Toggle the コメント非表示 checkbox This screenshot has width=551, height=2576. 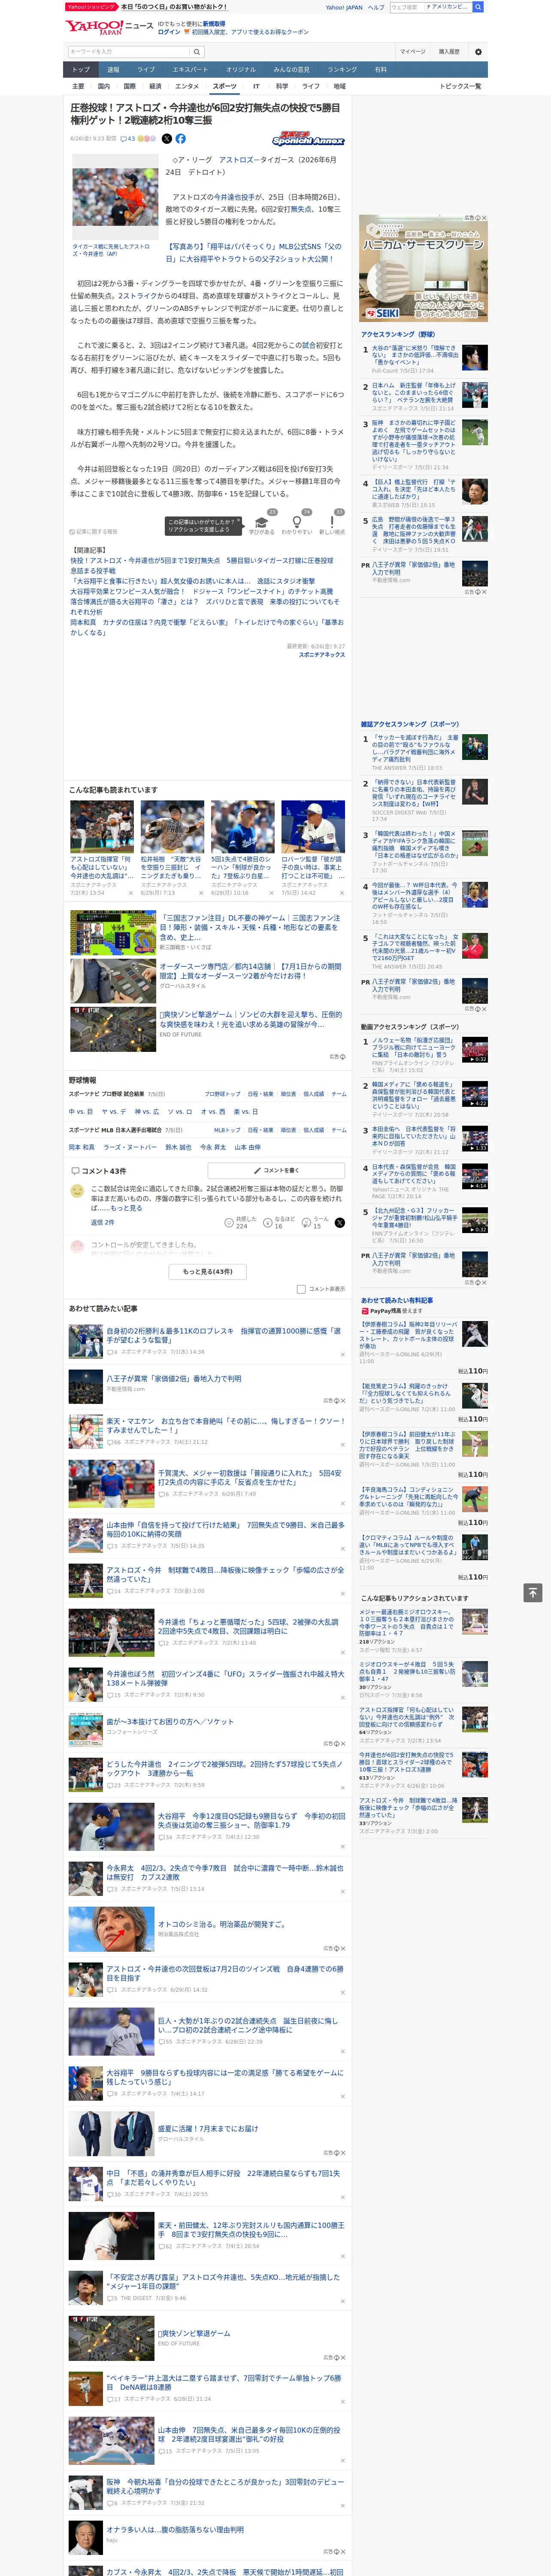click(301, 1289)
